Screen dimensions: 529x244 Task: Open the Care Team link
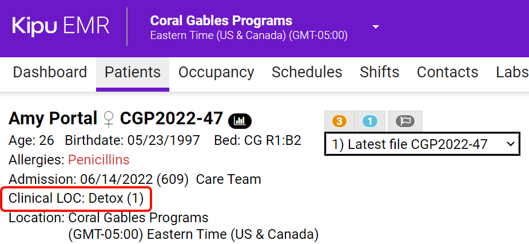click(x=228, y=179)
